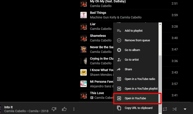Click the Add to playlist icon

[x=119, y=31]
